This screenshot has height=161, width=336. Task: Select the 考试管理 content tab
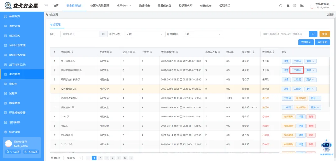pyautogui.click(x=55, y=25)
